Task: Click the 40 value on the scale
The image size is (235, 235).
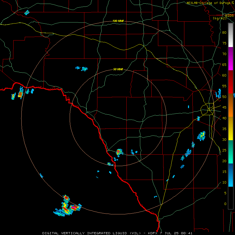Action: [x=224, y=118]
